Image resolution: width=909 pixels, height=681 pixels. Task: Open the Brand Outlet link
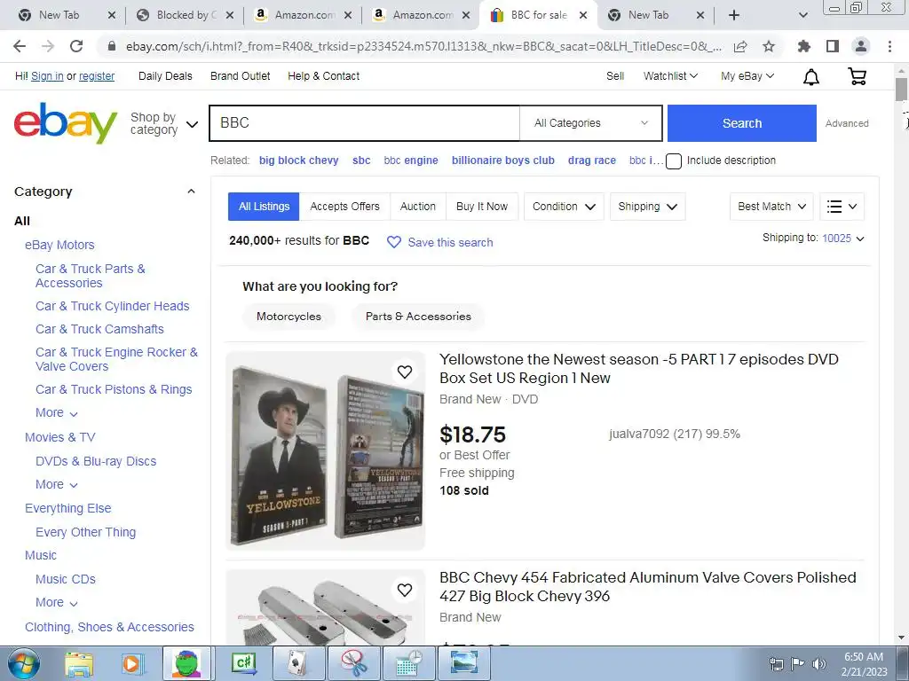click(240, 76)
